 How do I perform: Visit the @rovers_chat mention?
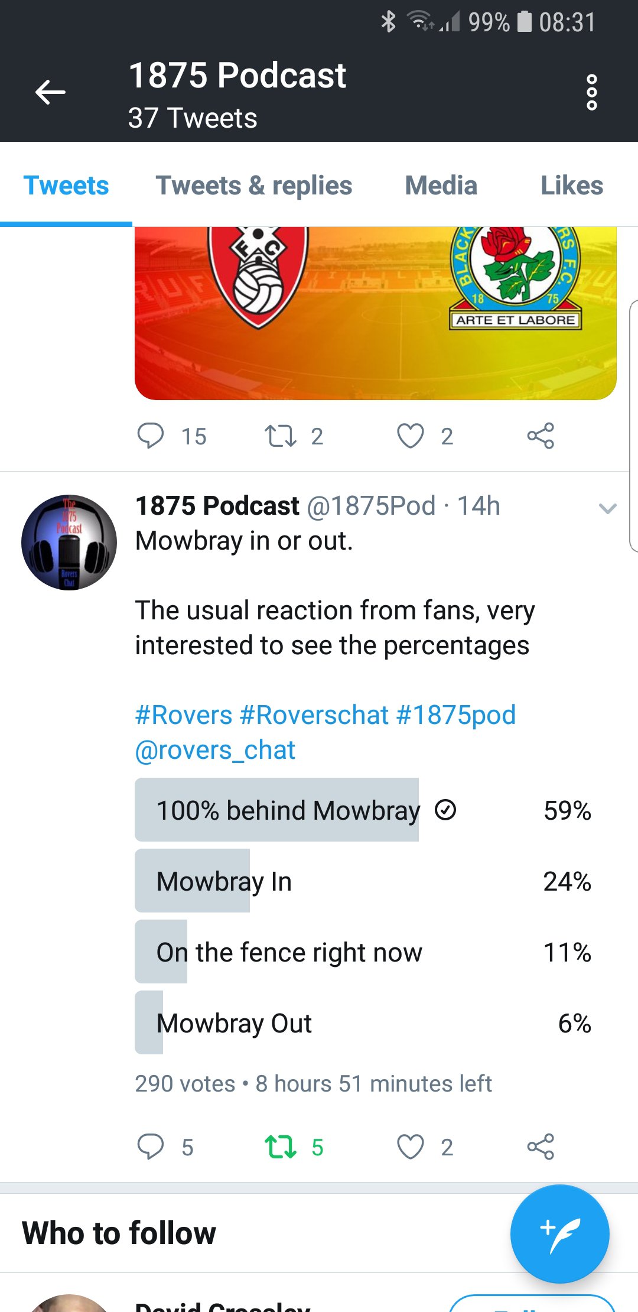215,751
